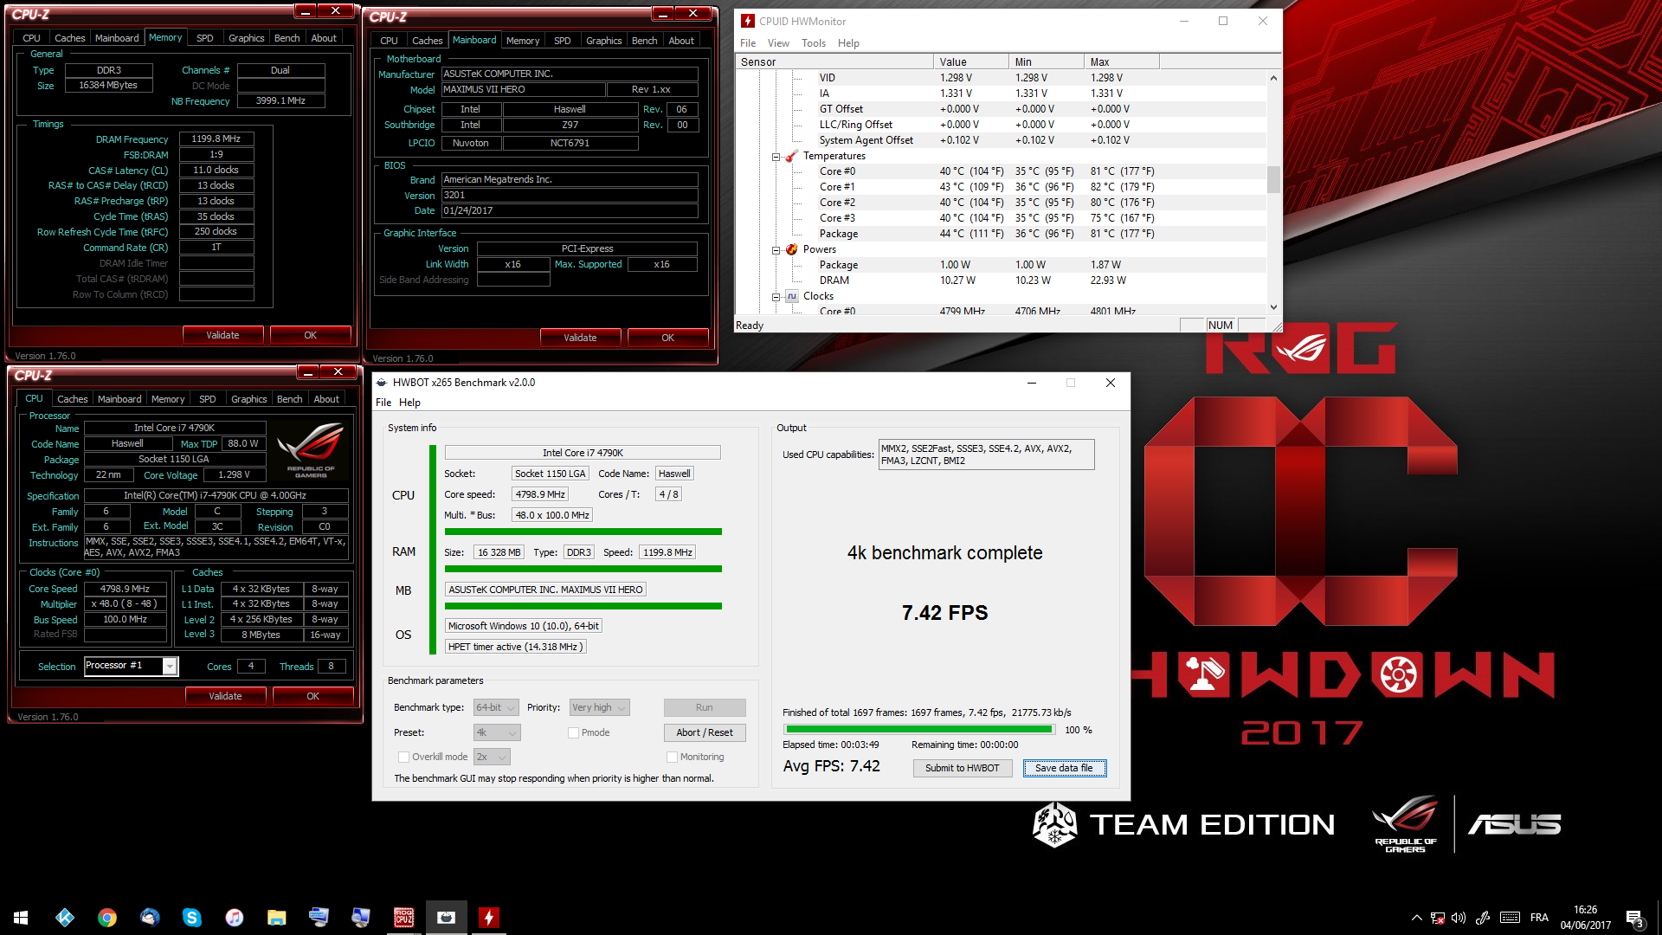Click the Sensor column header
The image size is (1662, 935).
(x=834, y=62)
